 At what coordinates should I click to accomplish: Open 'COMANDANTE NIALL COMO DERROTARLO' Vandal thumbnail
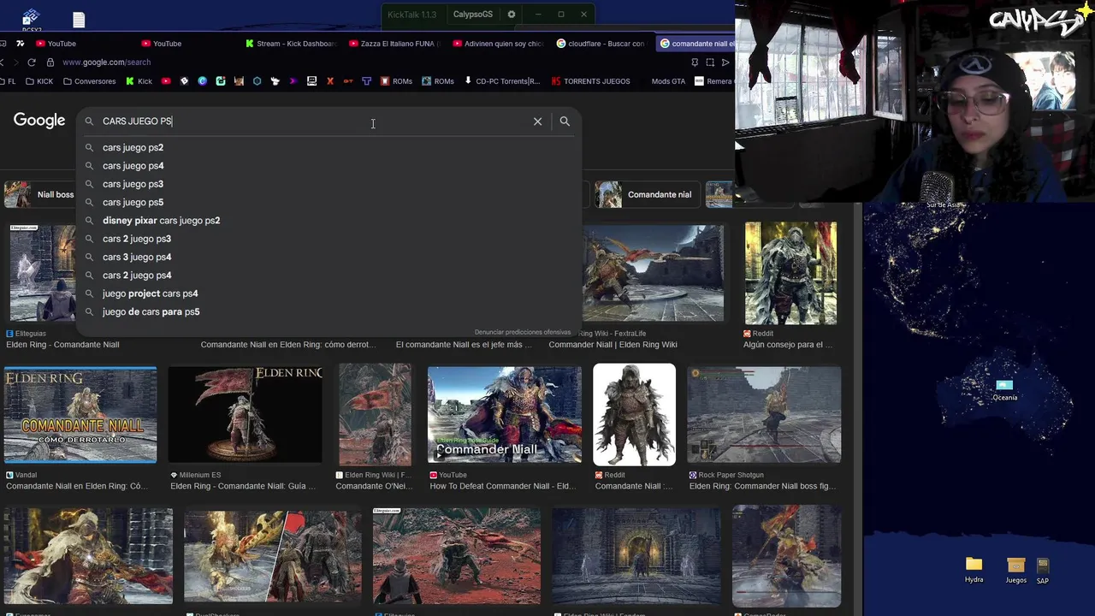click(x=80, y=415)
